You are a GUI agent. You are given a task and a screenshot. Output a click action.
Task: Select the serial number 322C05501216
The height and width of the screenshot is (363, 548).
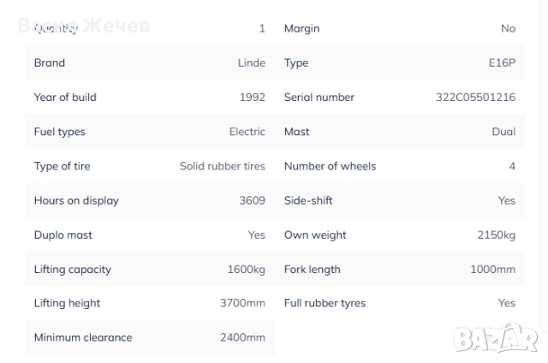[475, 98]
